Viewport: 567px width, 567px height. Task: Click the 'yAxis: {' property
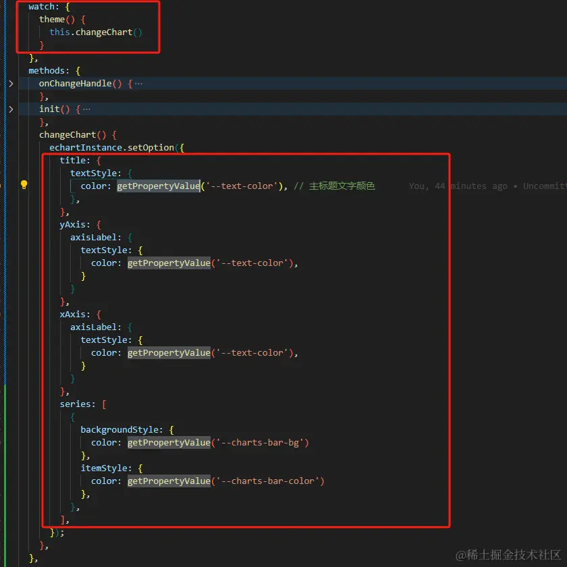pos(80,225)
